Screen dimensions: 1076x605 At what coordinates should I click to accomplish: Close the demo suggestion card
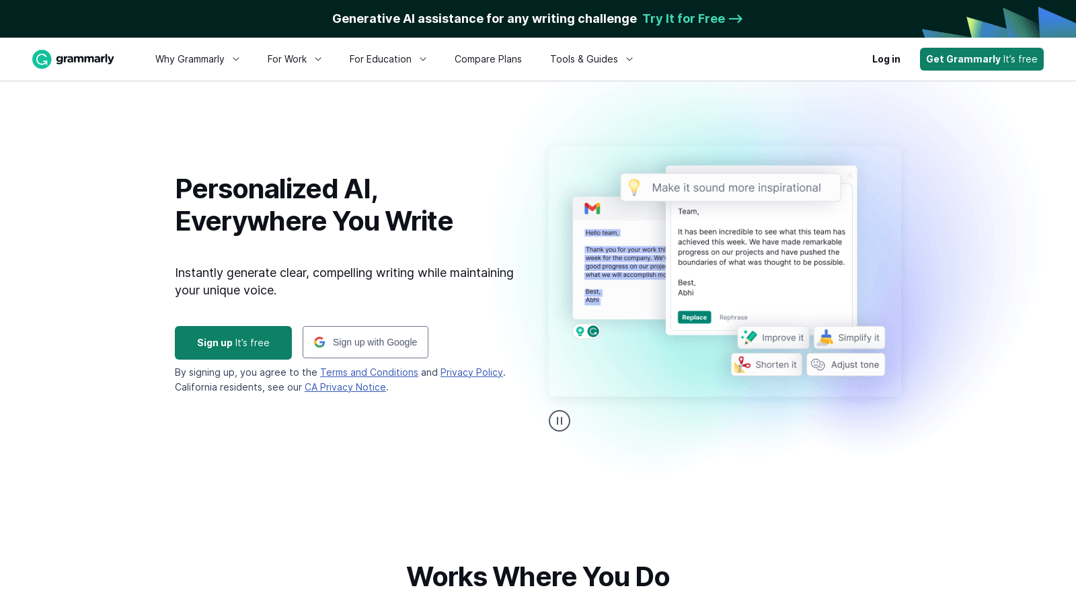tap(850, 175)
